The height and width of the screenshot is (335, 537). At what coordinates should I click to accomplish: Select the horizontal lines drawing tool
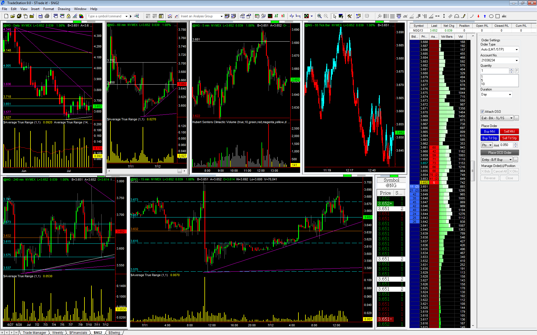392,16
